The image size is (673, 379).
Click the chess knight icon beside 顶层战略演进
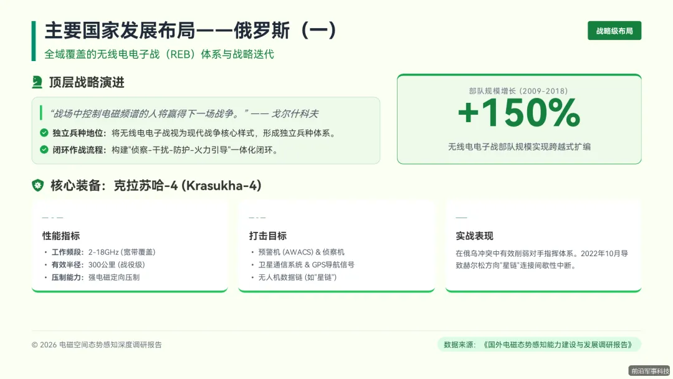(37, 82)
